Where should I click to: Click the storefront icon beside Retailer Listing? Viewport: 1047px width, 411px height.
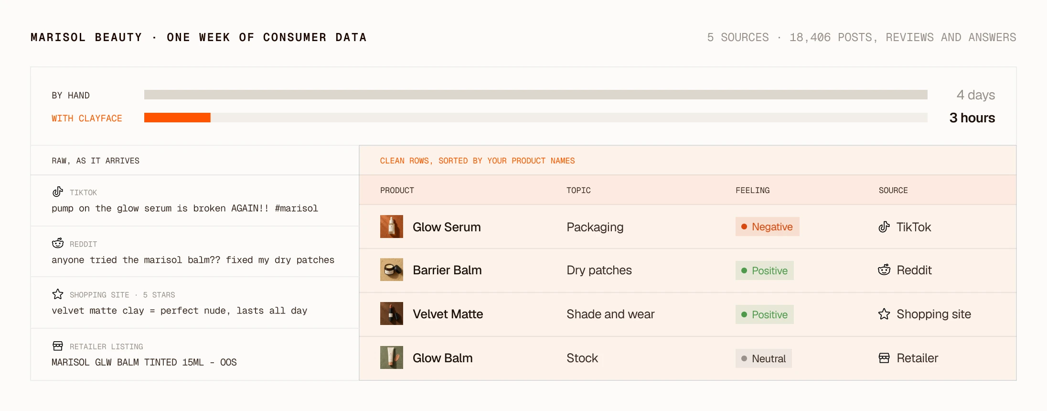pos(58,346)
